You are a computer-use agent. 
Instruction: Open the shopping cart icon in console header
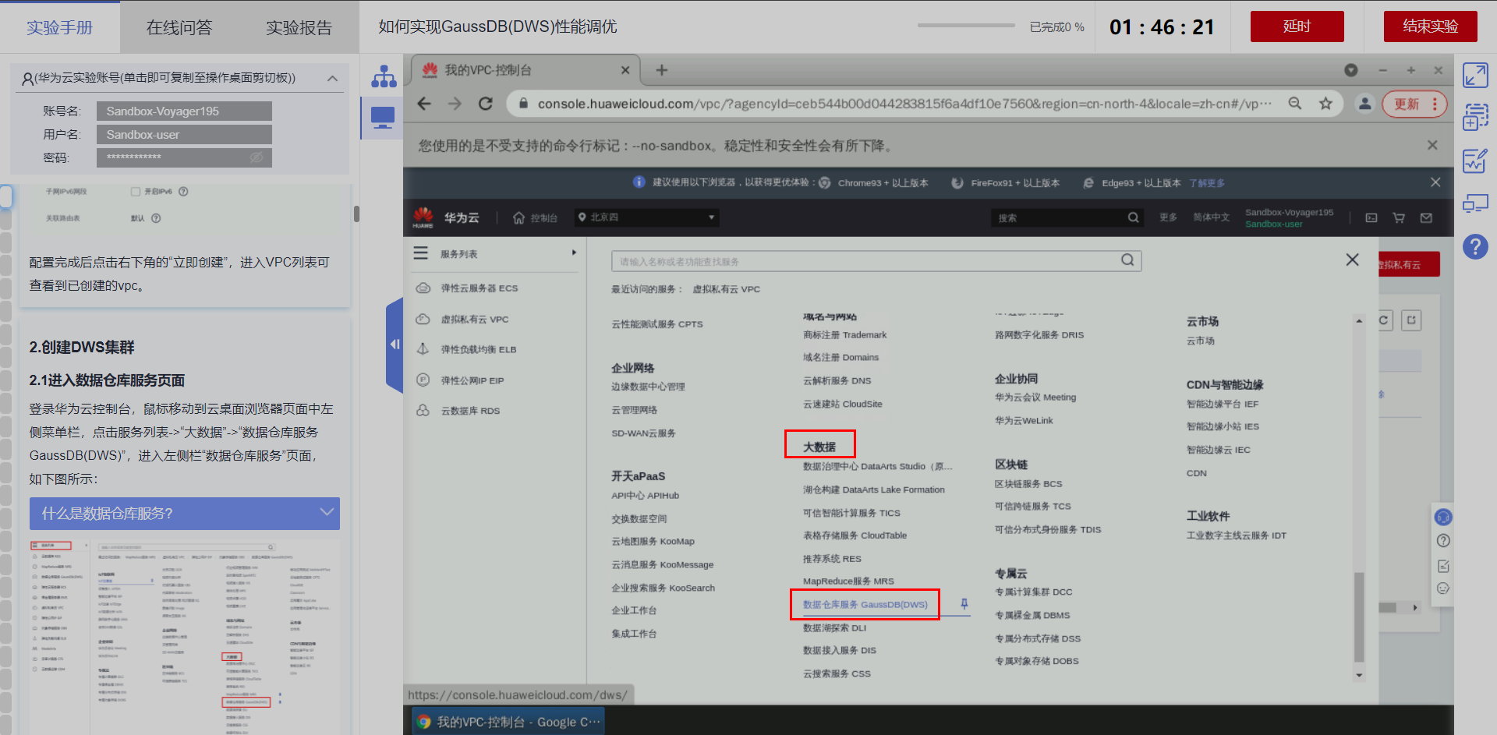[1399, 218]
